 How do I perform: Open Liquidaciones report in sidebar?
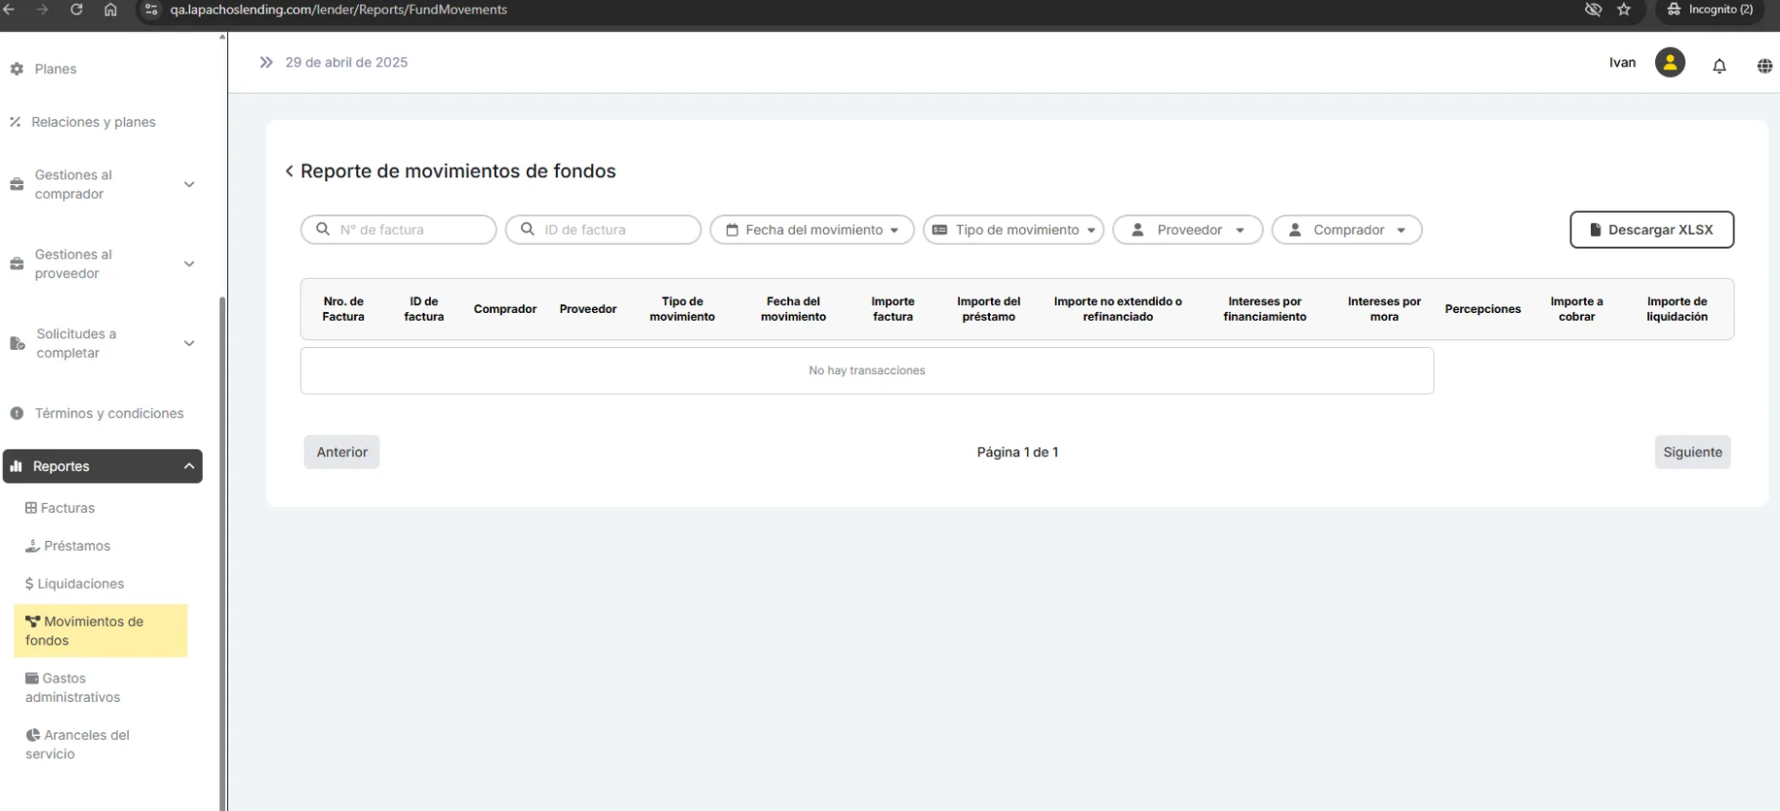click(x=80, y=584)
